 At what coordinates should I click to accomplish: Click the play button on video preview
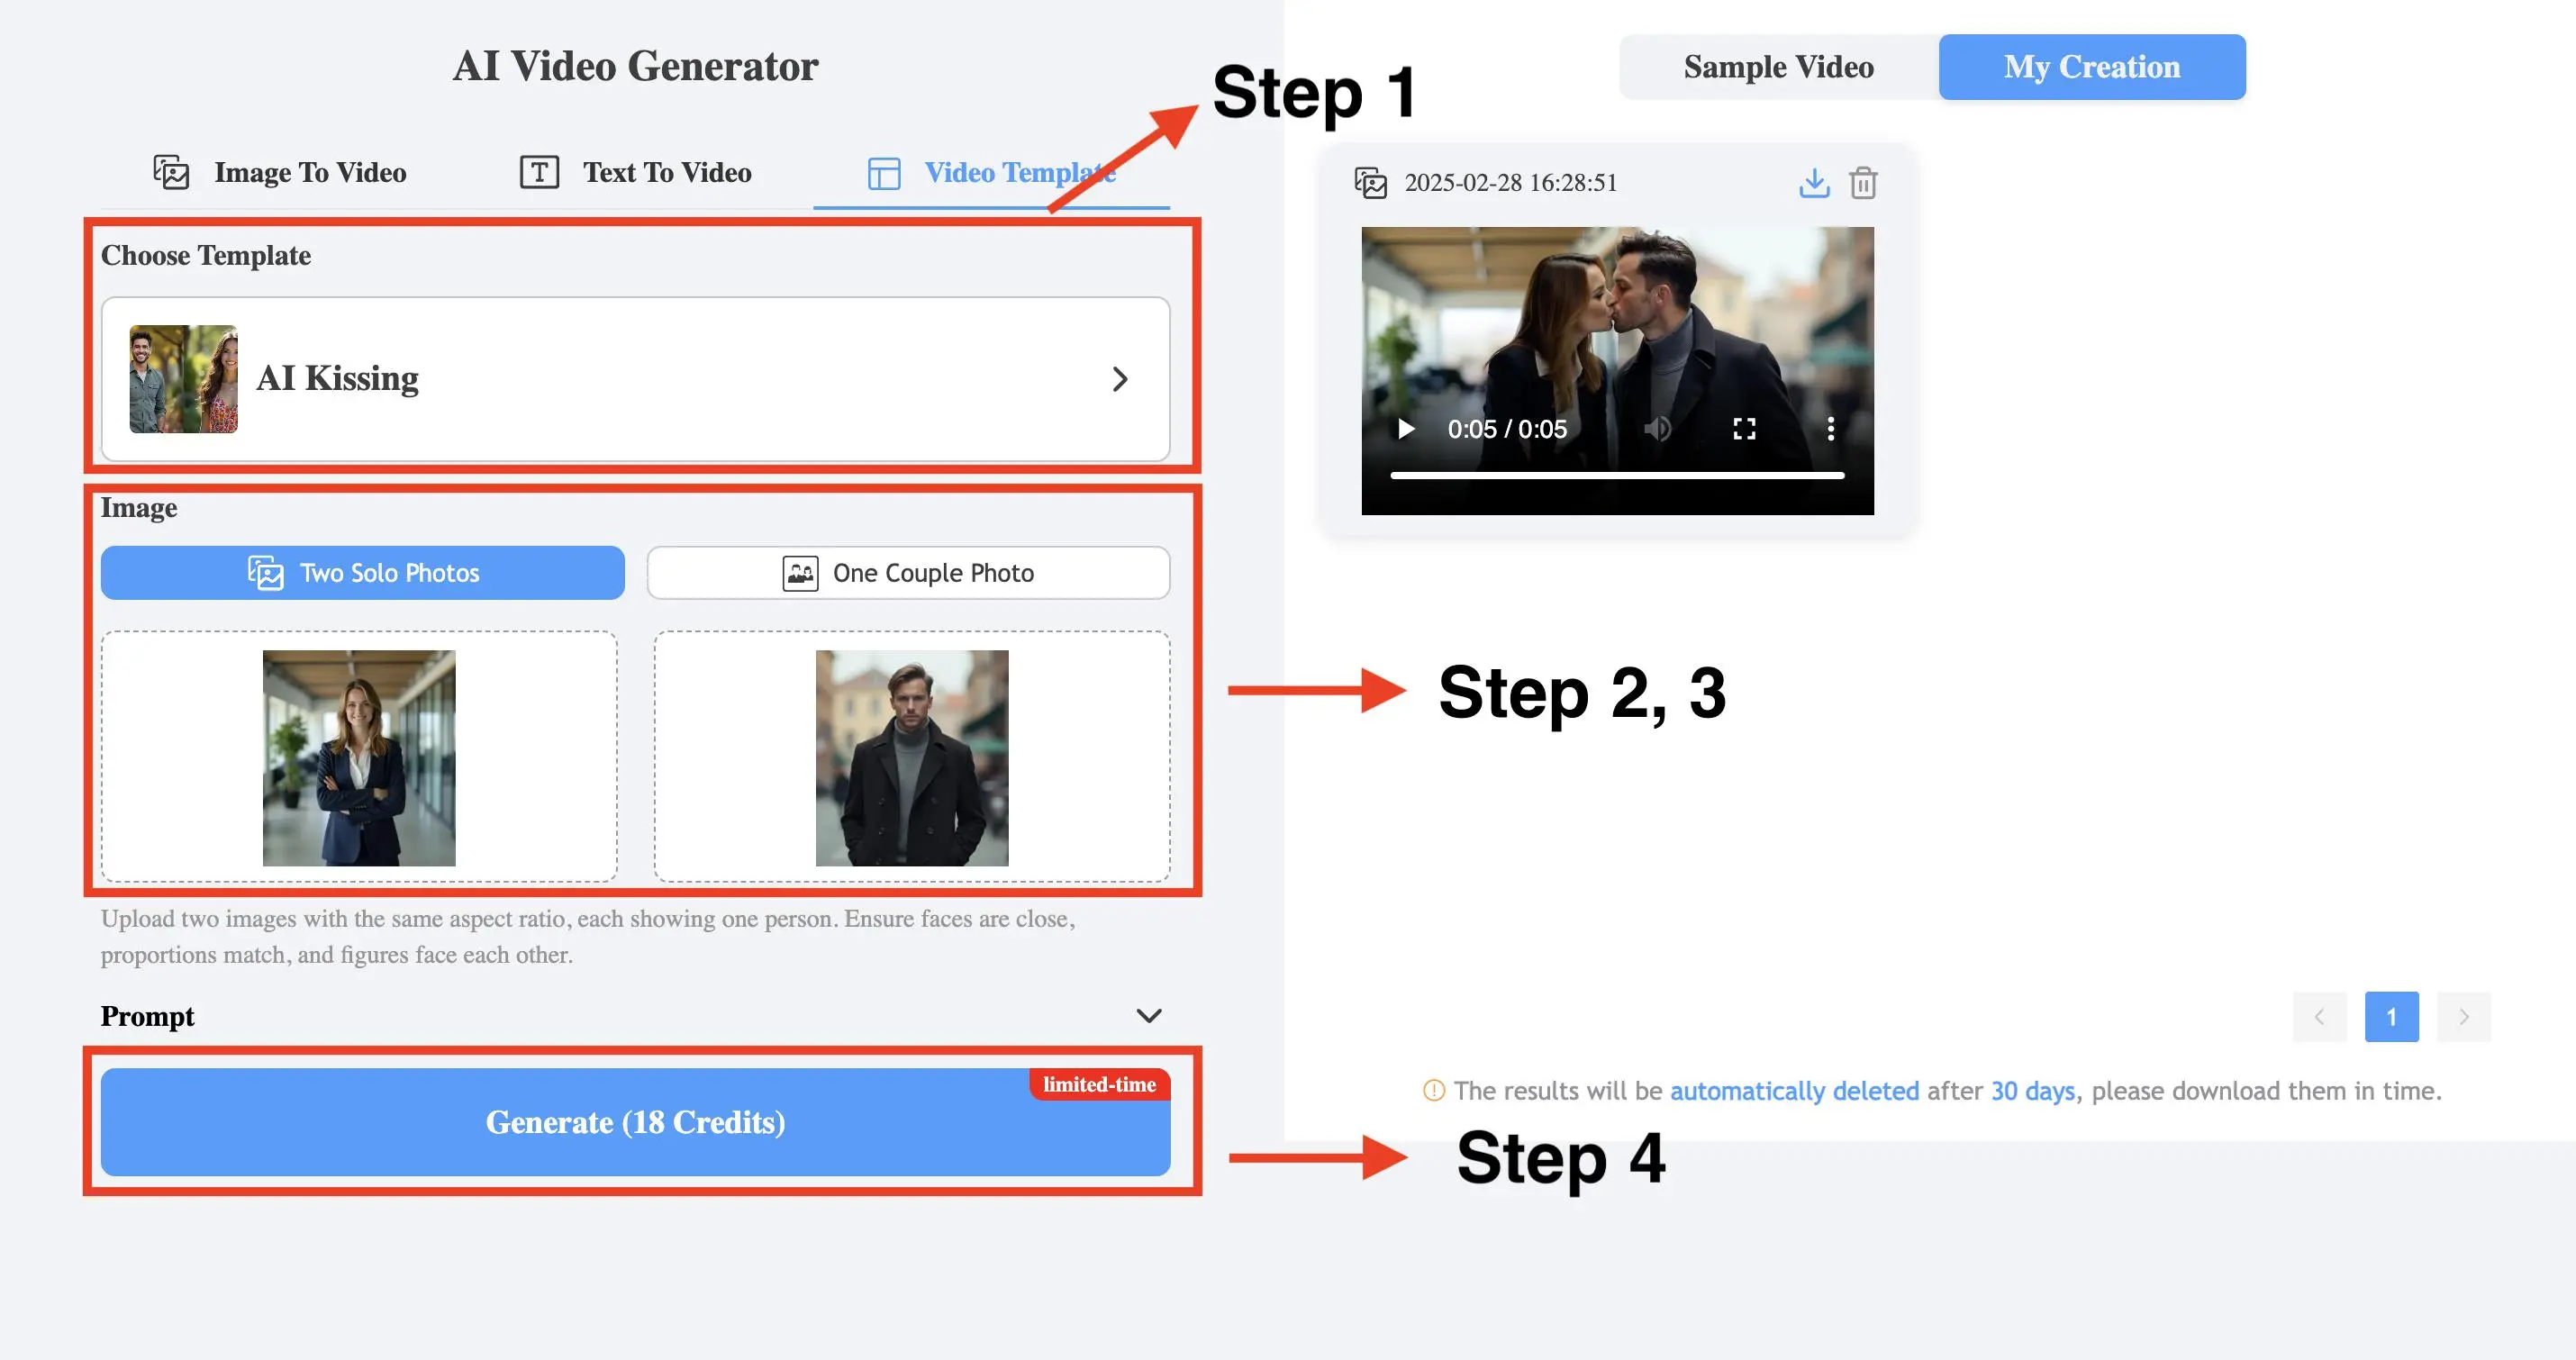pos(1404,430)
